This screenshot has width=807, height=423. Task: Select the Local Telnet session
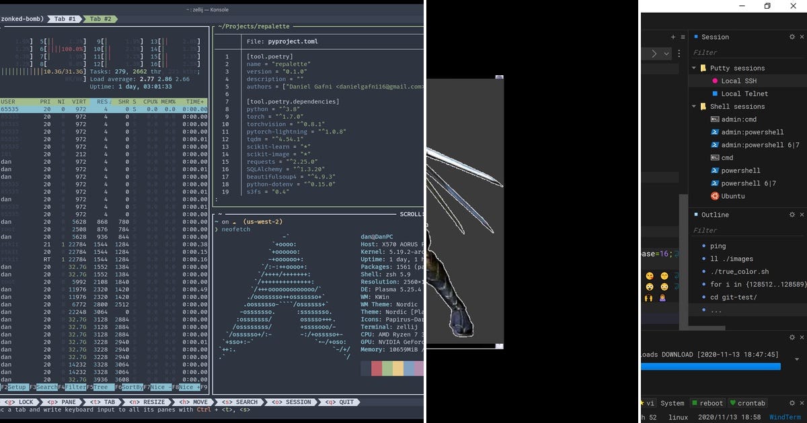coord(744,93)
